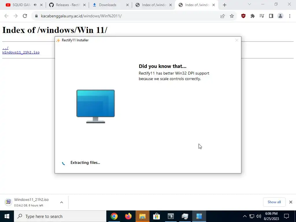Screen dimensions: 296x222
Task: Go back to previous page
Action: point(6,16)
